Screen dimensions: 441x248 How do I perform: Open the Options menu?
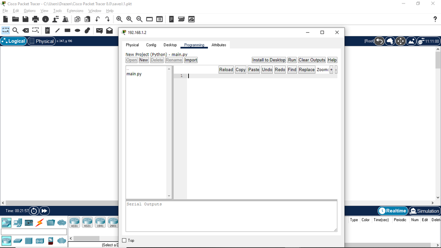pos(30,11)
